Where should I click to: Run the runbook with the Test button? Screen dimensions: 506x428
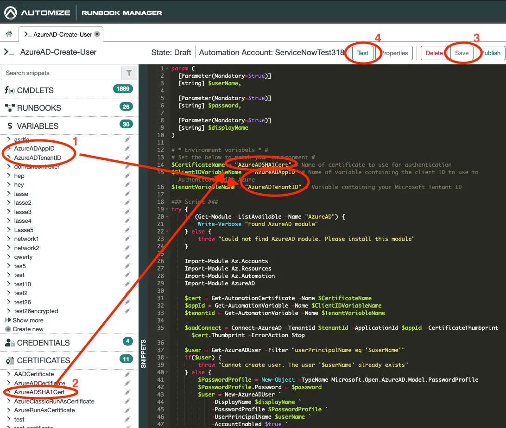[363, 53]
